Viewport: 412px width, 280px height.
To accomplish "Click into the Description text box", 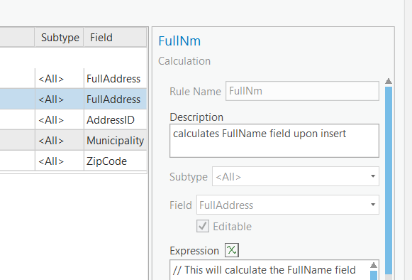I will pyautogui.click(x=274, y=141).
